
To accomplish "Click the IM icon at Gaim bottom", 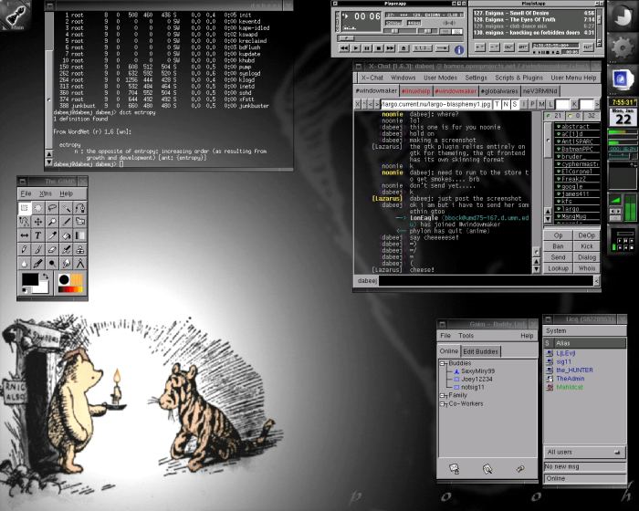I will (x=454, y=469).
